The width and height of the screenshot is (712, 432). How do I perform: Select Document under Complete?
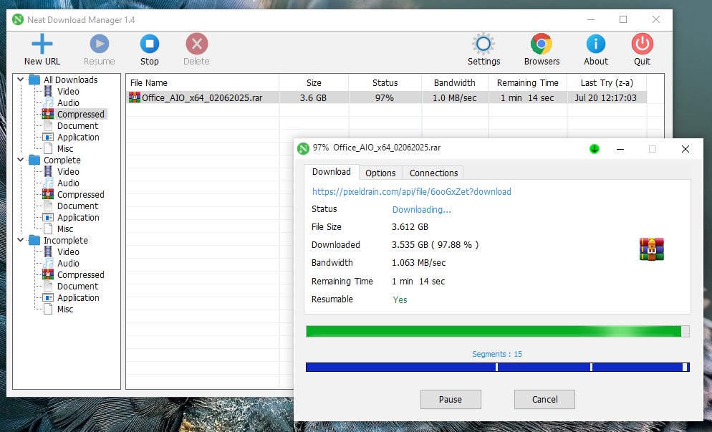tap(77, 206)
